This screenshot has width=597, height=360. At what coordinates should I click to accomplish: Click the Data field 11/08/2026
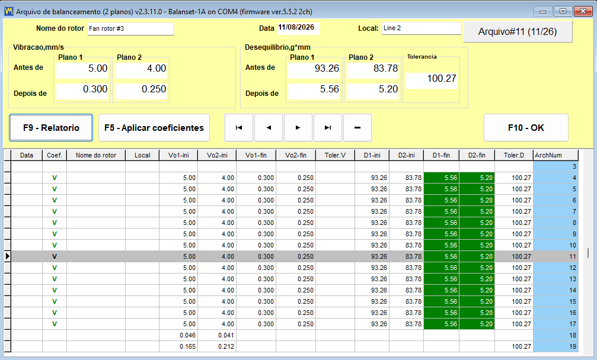coord(298,28)
